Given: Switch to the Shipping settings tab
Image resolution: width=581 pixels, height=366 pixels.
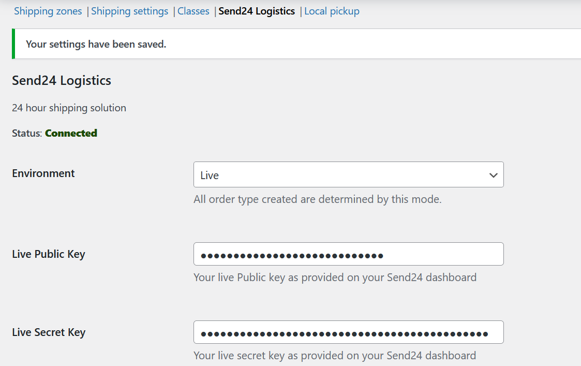Looking at the screenshot, I should click(129, 11).
